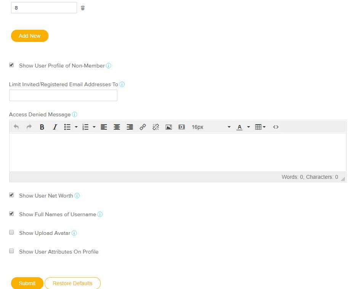Uncheck Show Full Names of Username
Screen dimensions: 358x289
point(11,214)
